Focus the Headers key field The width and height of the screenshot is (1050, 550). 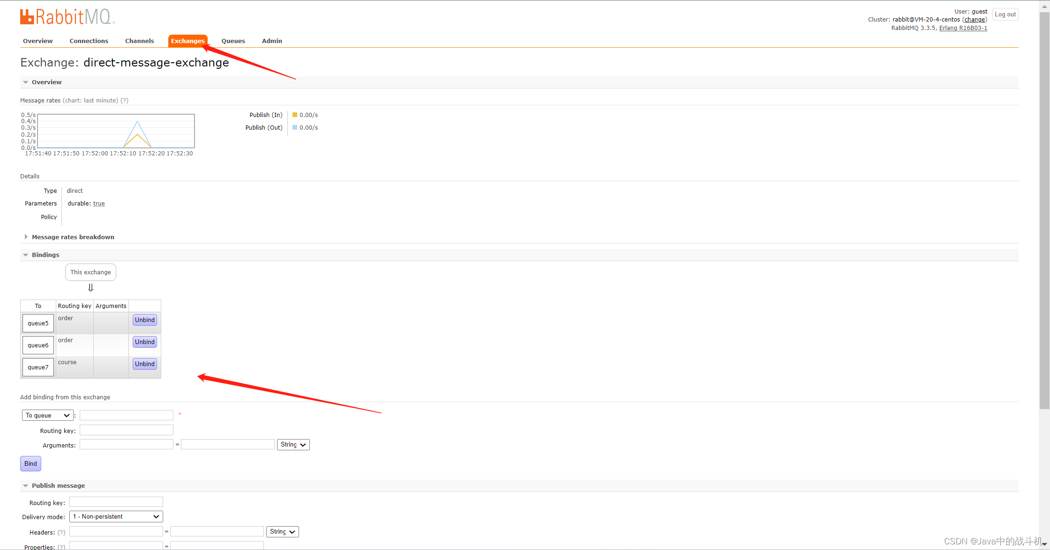[x=116, y=532]
